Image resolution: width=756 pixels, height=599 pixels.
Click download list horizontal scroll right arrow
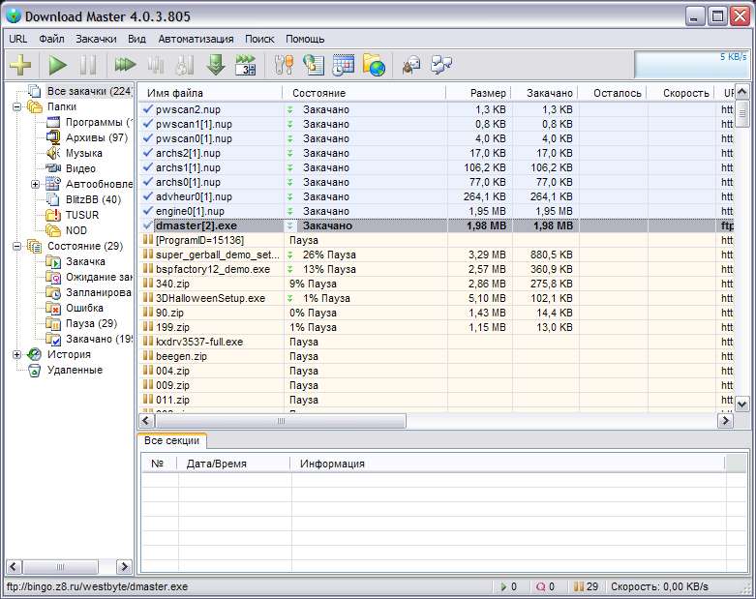725,421
